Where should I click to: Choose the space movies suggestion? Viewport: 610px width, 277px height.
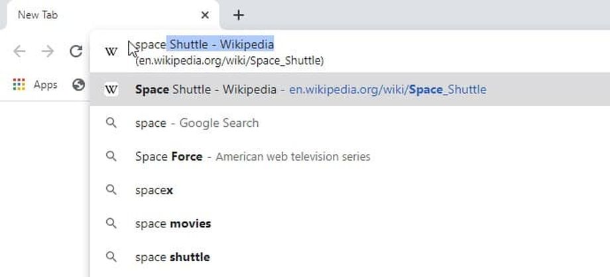(x=173, y=223)
